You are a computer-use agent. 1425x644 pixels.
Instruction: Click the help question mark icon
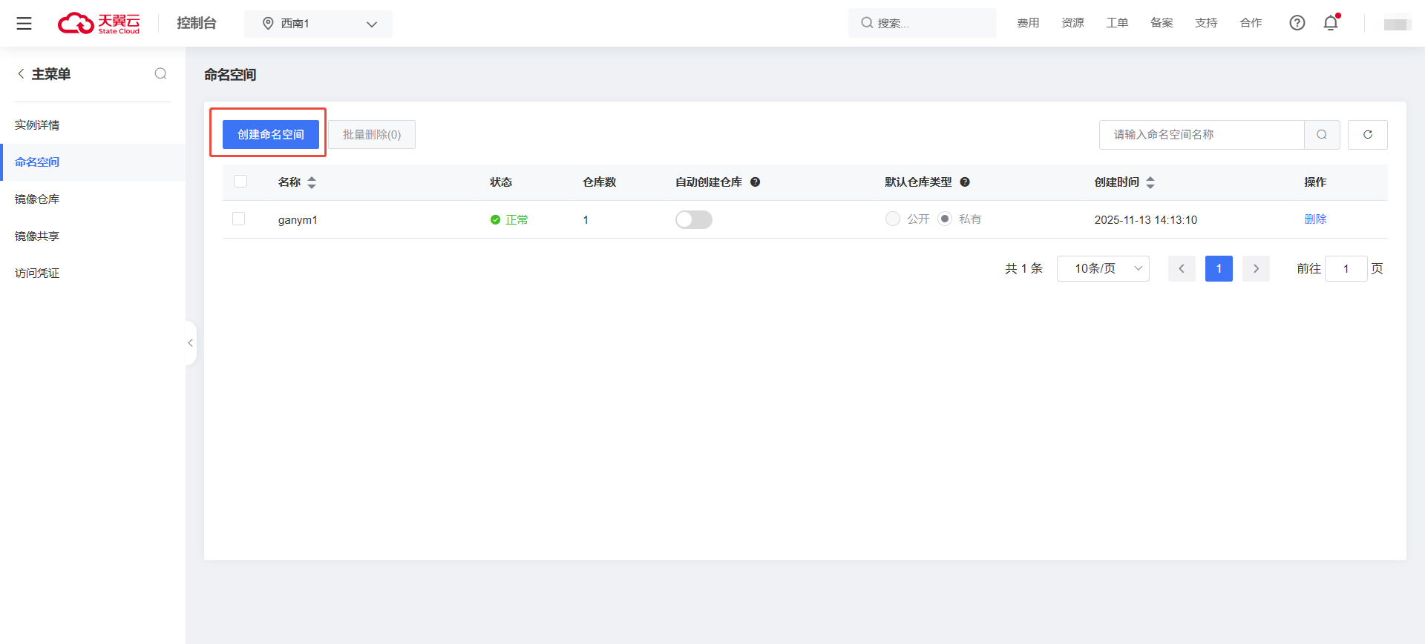pyautogui.click(x=1297, y=23)
